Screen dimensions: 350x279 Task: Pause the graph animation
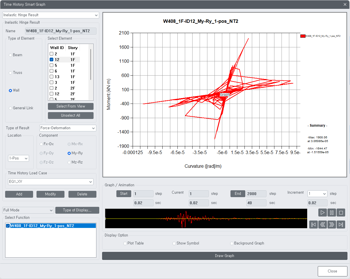tap(332, 213)
